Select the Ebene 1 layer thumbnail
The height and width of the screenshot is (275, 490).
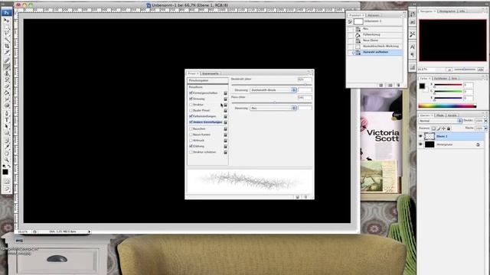click(x=430, y=136)
